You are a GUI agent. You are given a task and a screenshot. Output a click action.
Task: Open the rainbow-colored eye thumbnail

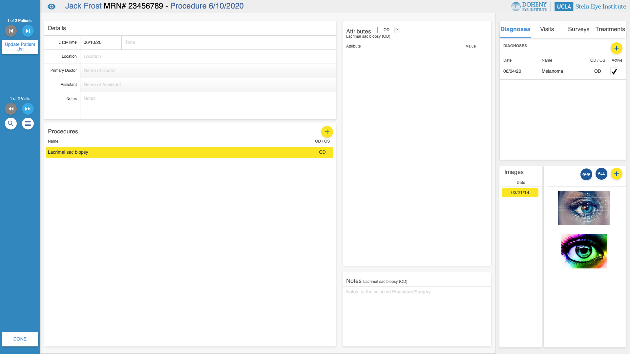[583, 251]
